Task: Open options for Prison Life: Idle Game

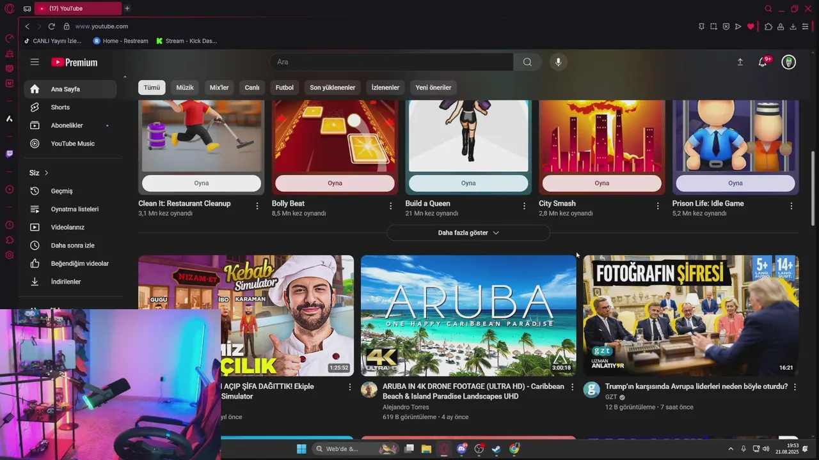Action: coord(791,206)
